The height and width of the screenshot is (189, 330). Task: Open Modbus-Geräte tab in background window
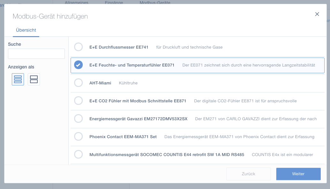pos(155,3)
